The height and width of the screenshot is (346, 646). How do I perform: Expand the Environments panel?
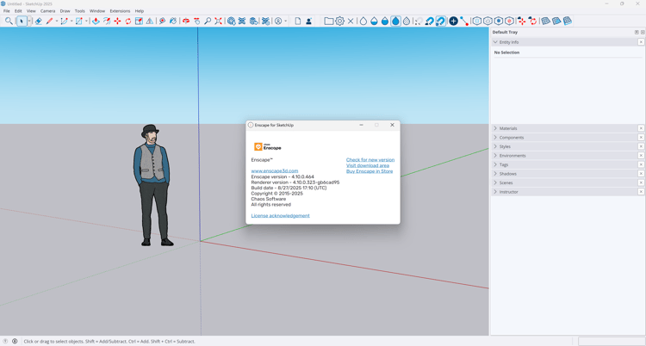tap(495, 156)
